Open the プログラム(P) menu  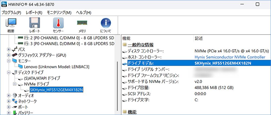(11, 12)
